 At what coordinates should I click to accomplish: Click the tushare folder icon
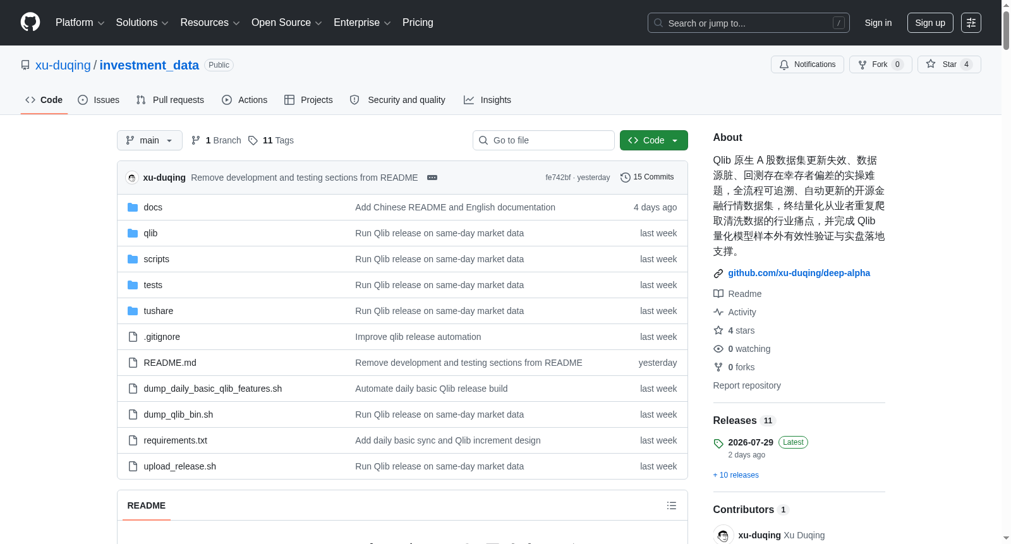133,311
